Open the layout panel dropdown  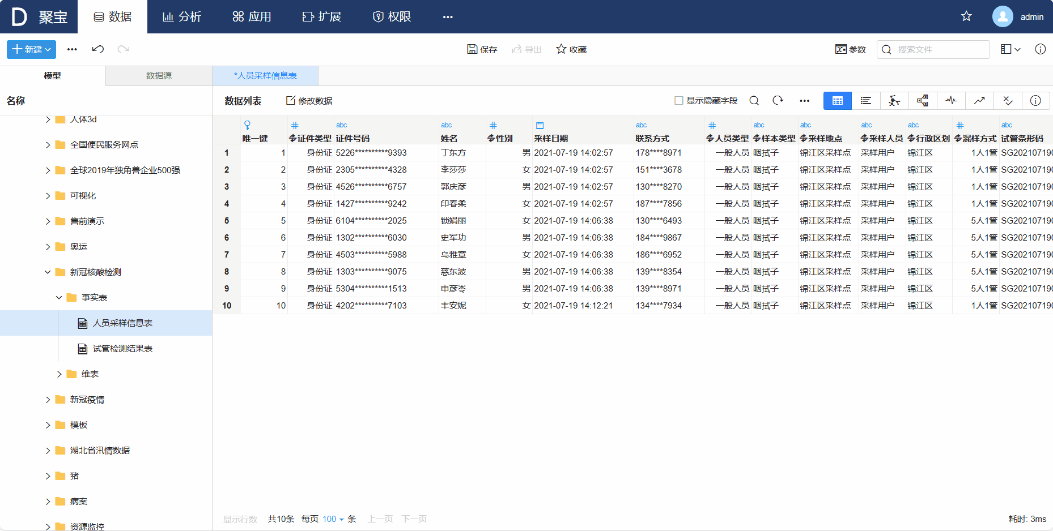tap(1010, 49)
